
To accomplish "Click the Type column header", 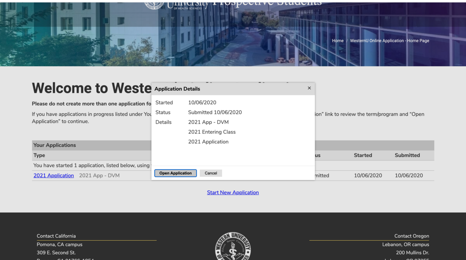I will point(39,155).
